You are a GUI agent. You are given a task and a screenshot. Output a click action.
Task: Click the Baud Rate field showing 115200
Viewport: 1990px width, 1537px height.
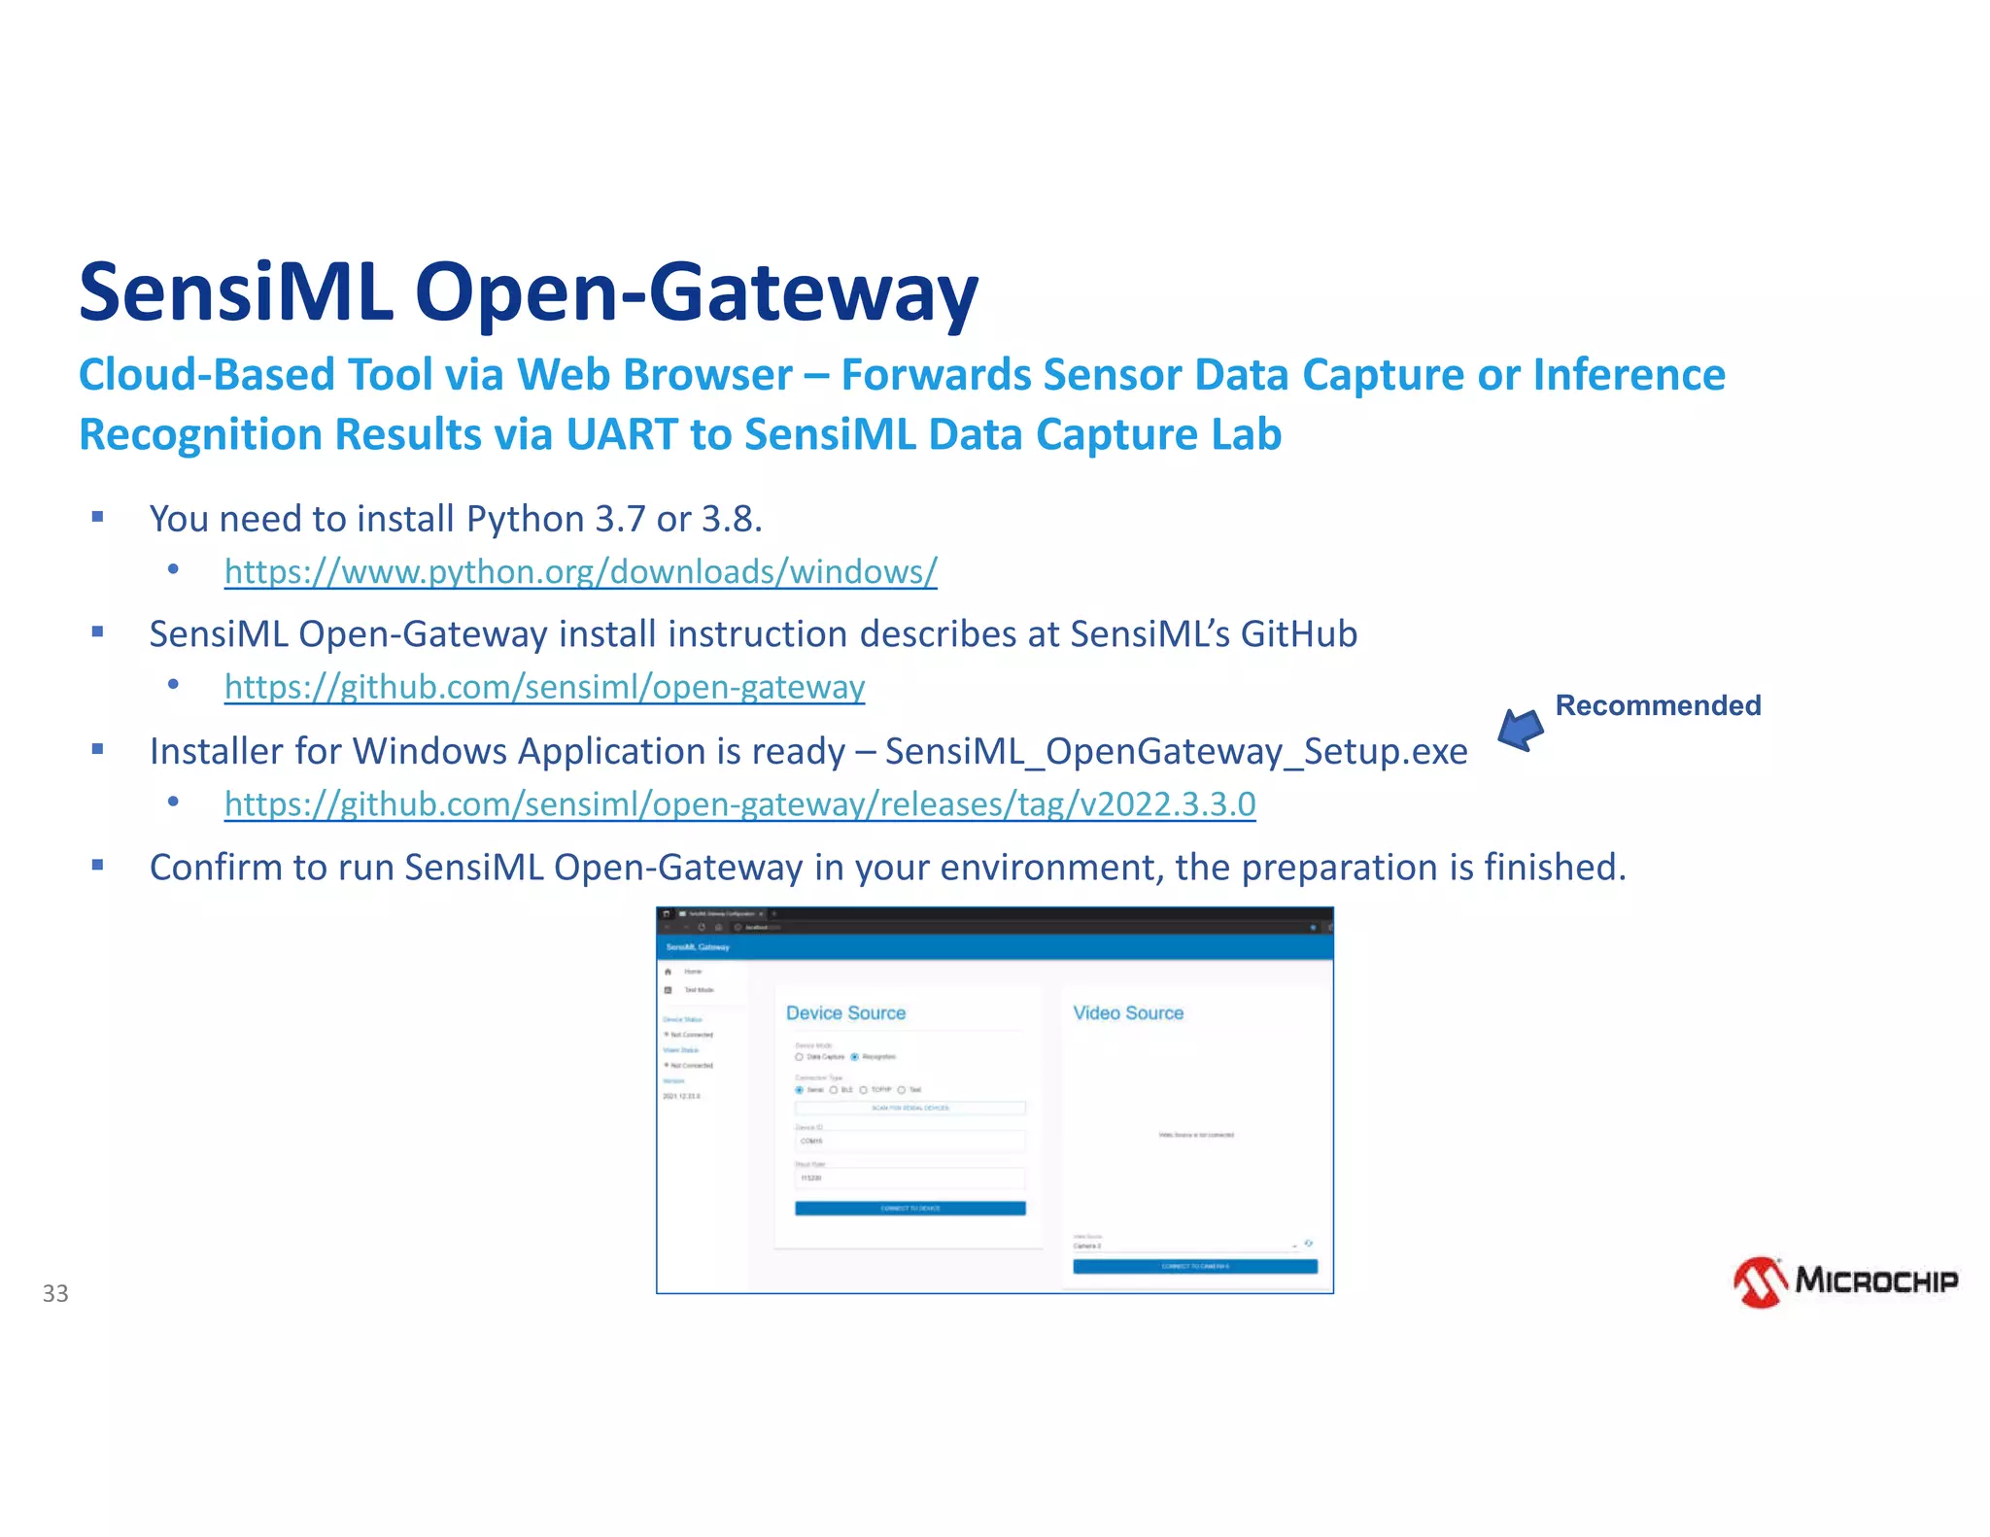pyautogui.click(x=910, y=1178)
